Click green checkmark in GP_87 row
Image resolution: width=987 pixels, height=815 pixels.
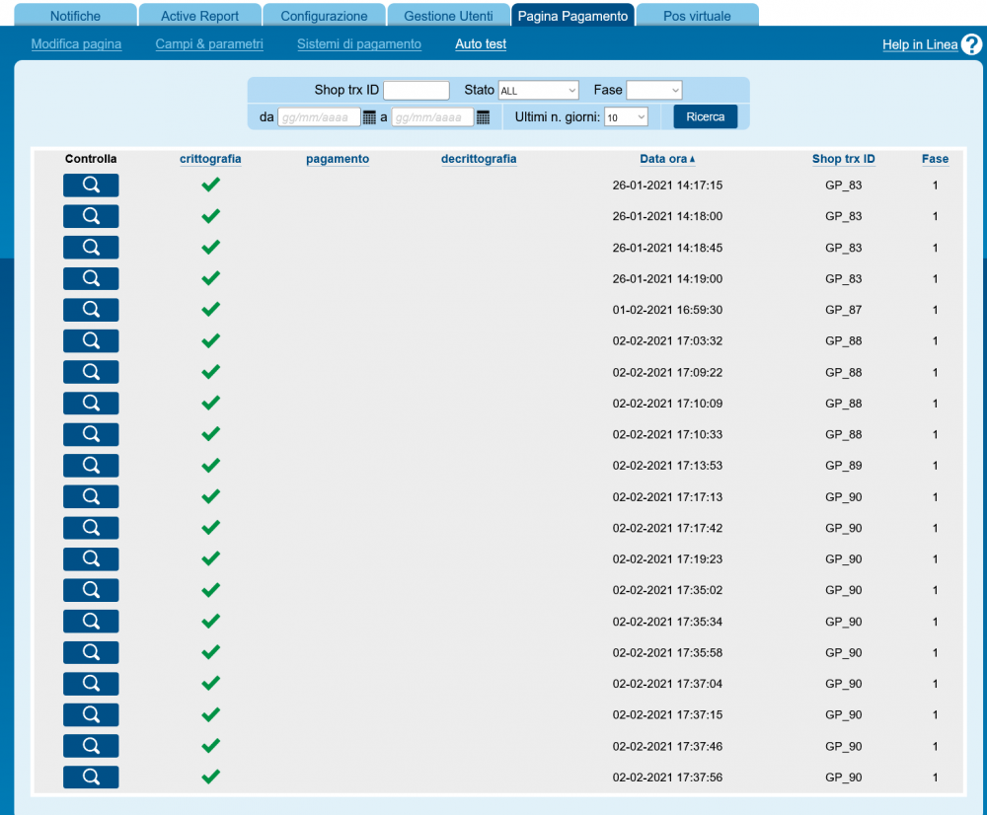(x=210, y=309)
